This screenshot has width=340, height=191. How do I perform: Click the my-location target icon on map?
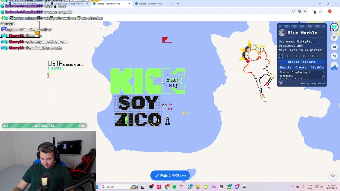click(333, 175)
